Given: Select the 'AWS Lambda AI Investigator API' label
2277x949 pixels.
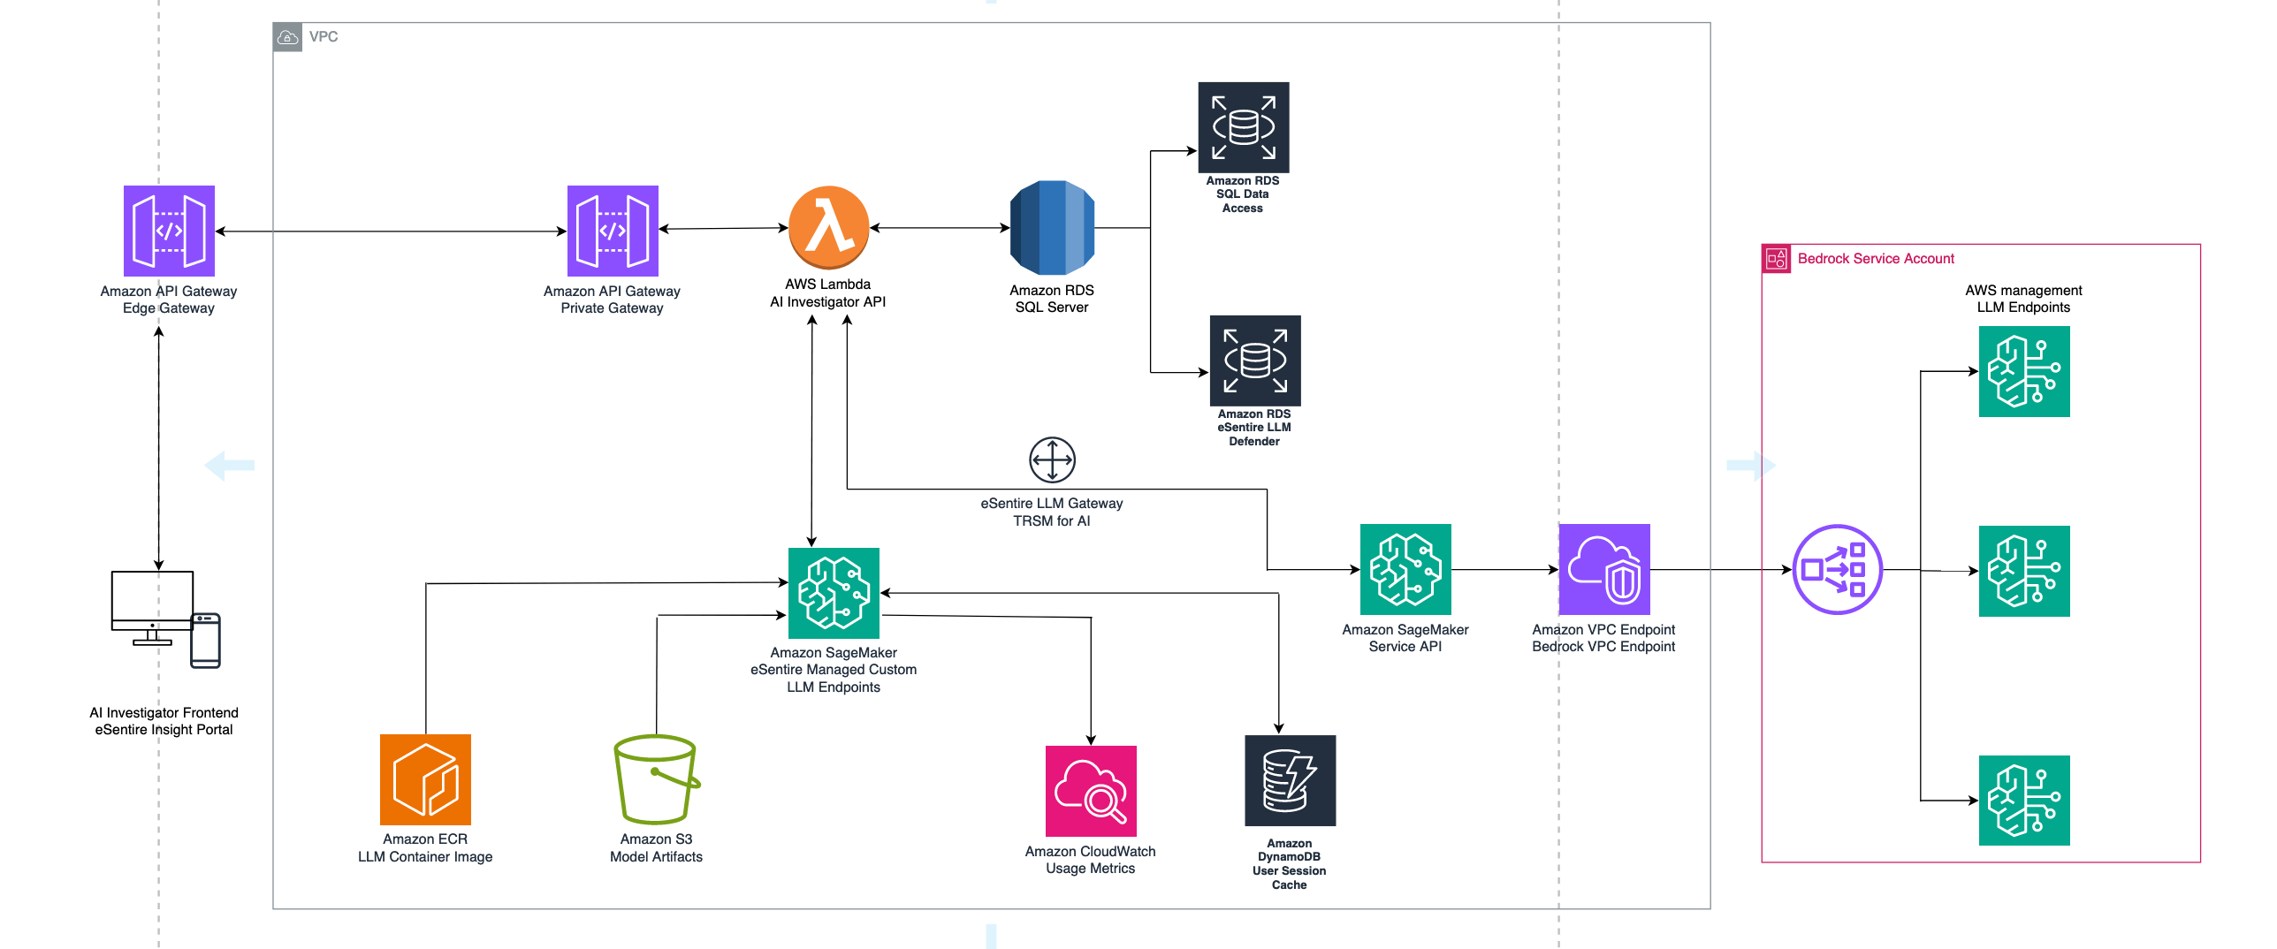Looking at the screenshot, I should click(x=827, y=292).
